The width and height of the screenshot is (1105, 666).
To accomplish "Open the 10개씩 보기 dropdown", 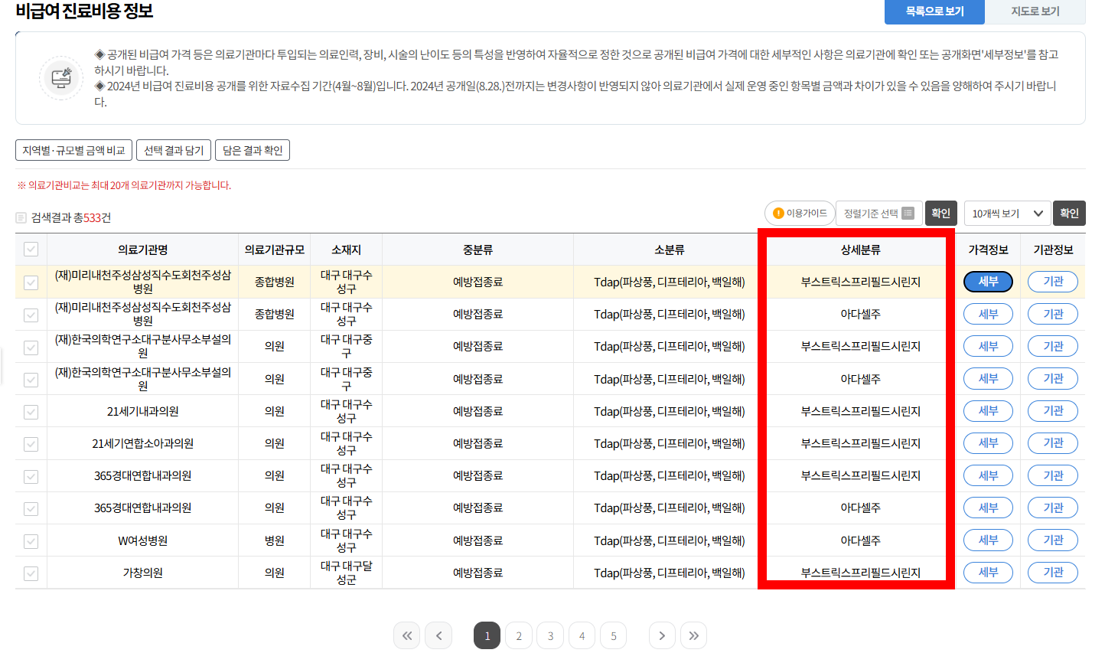I will 1002,214.
